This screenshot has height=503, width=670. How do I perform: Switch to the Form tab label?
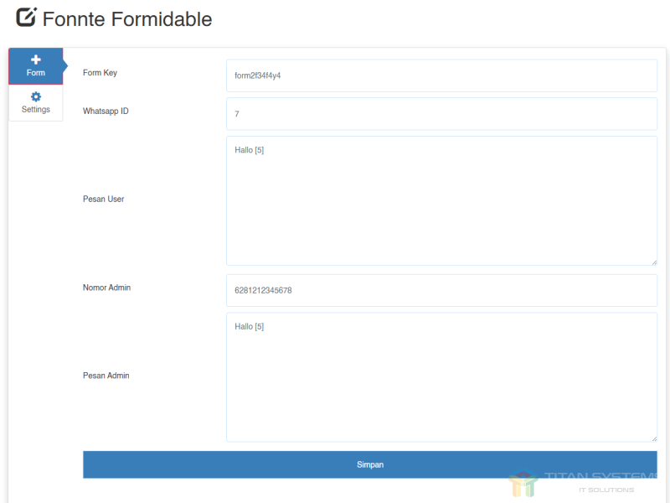[35, 73]
